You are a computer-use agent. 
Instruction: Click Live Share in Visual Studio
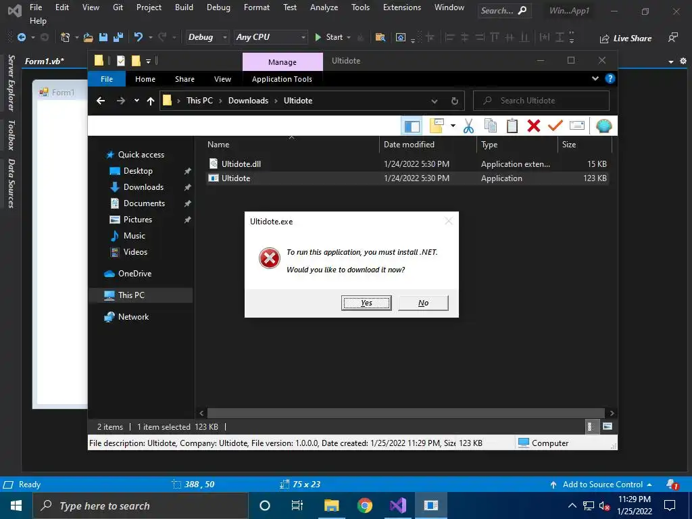click(626, 39)
